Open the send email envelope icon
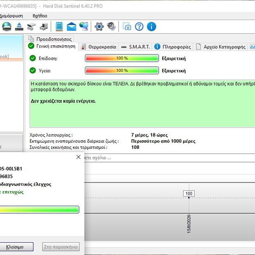The width and height of the screenshot is (255, 255). point(71,27)
